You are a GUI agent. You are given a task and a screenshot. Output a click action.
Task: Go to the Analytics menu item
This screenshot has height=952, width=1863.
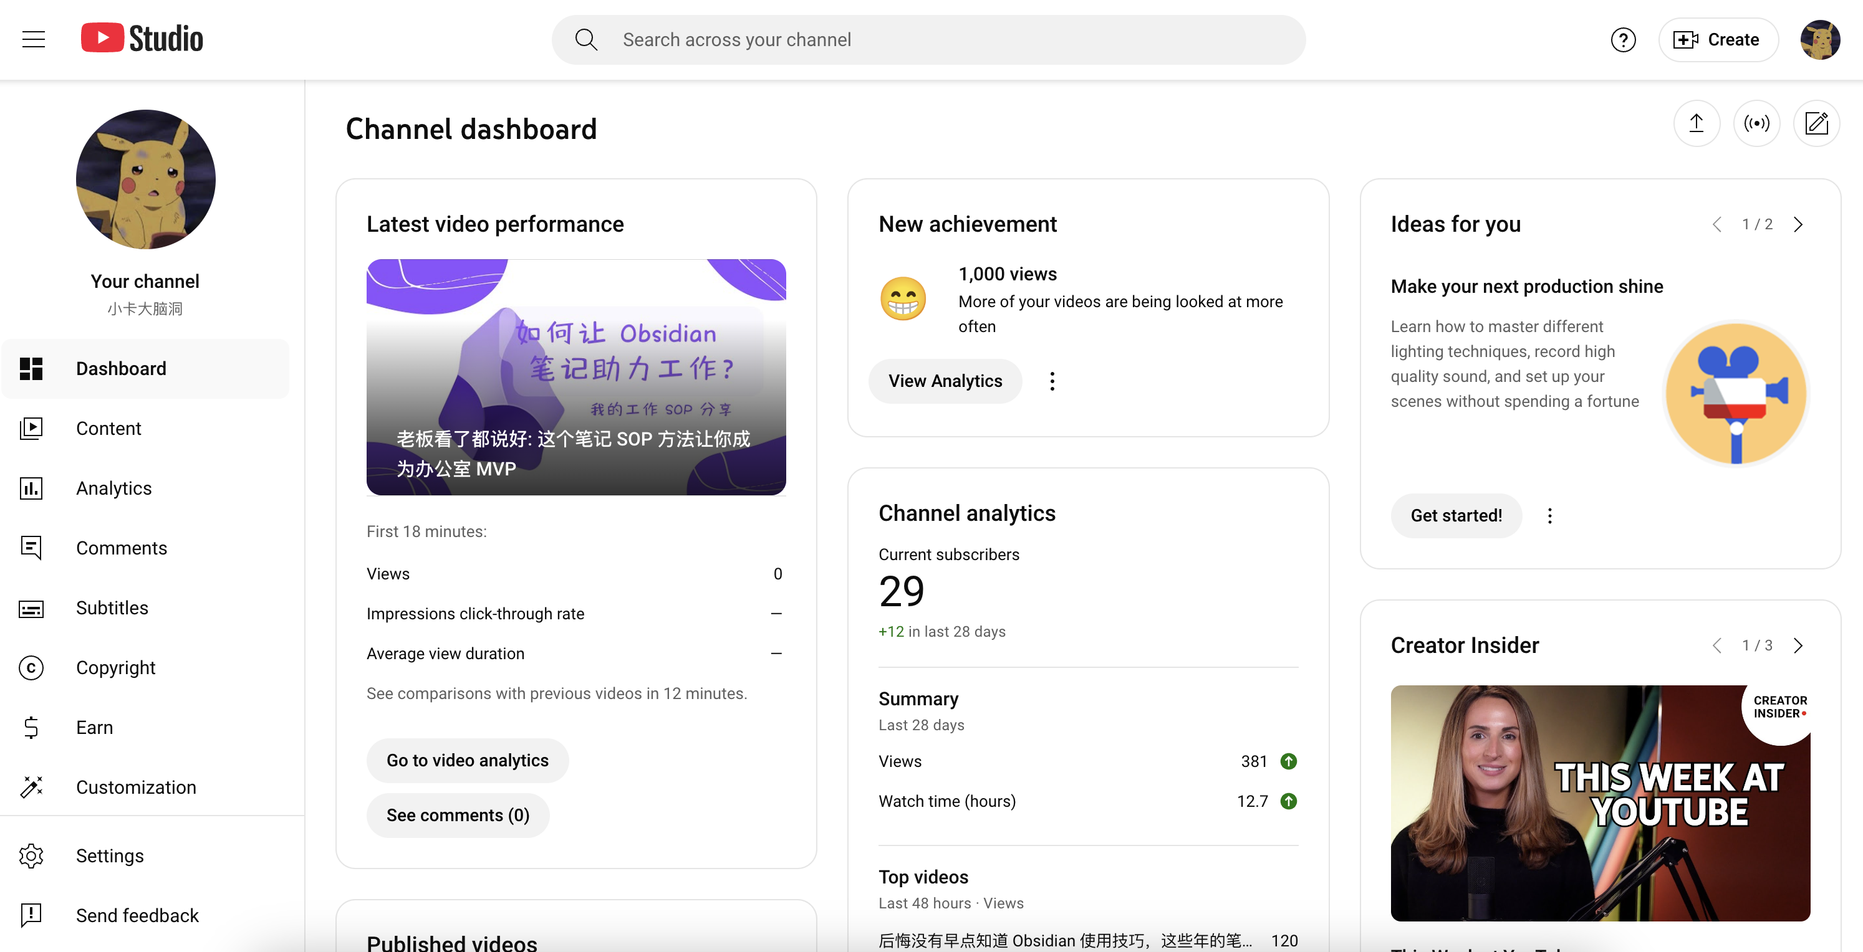point(145,488)
